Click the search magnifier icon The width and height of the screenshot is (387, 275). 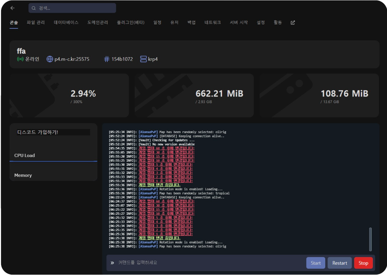(34, 8)
